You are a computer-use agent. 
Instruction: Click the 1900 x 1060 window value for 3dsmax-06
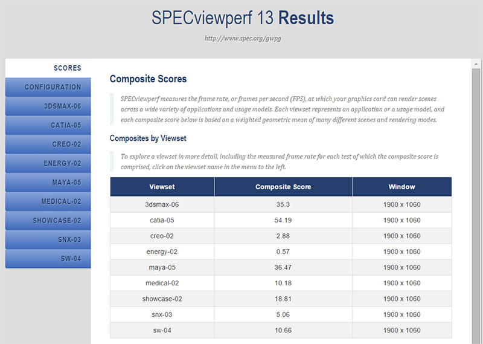pos(401,204)
